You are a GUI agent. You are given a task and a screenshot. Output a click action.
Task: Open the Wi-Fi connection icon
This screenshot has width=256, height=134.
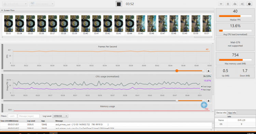tap(221, 4)
